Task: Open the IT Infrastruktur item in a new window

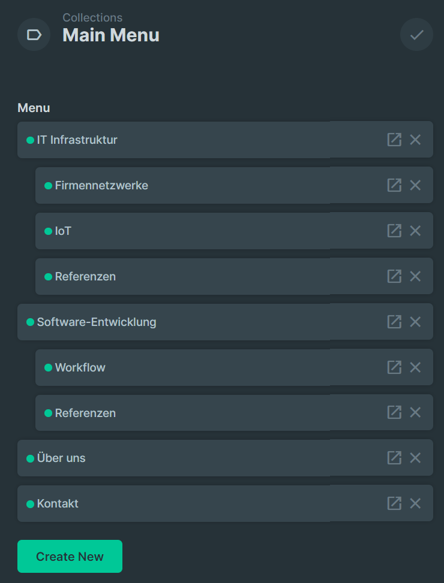Action: click(x=394, y=140)
